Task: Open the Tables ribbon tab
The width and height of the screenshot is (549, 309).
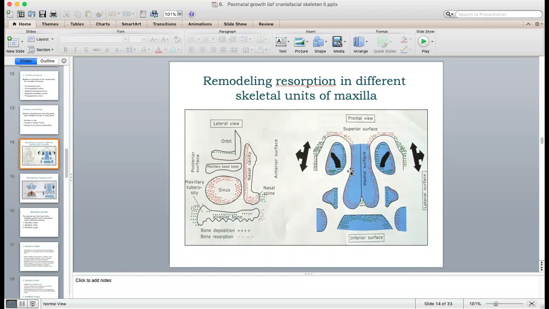Action: click(x=77, y=24)
